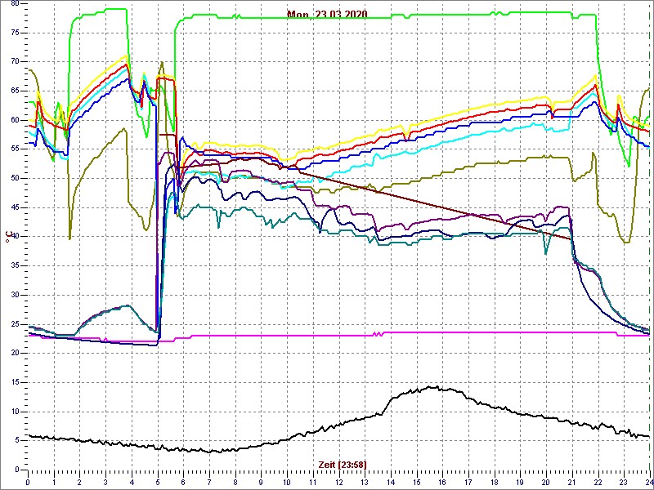Select hour 12 on the time axis
This screenshot has width=654, height=490.
[338, 481]
